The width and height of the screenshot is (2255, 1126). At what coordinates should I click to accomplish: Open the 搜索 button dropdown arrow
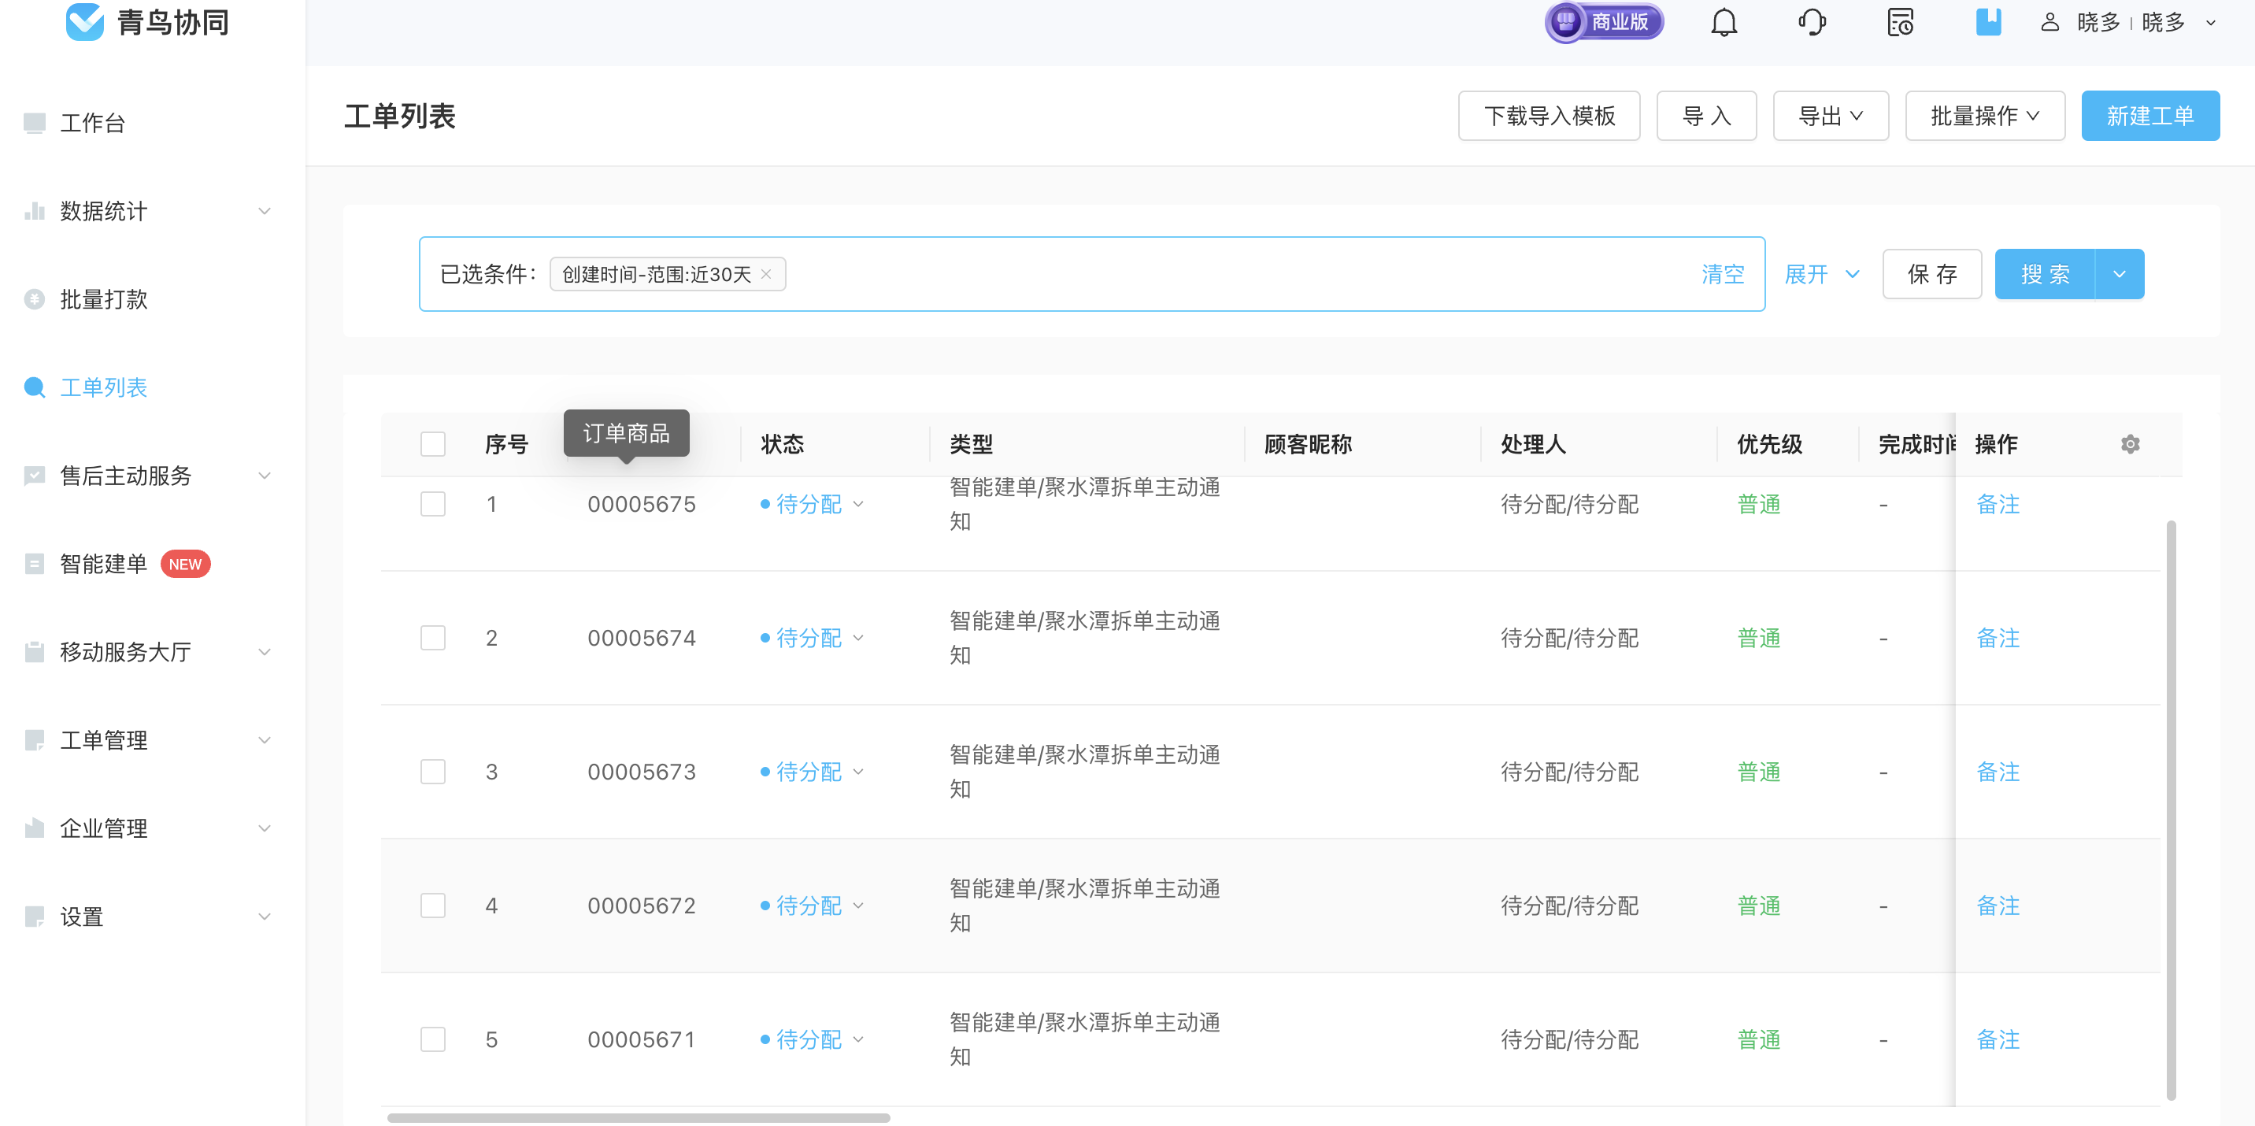(x=2120, y=274)
